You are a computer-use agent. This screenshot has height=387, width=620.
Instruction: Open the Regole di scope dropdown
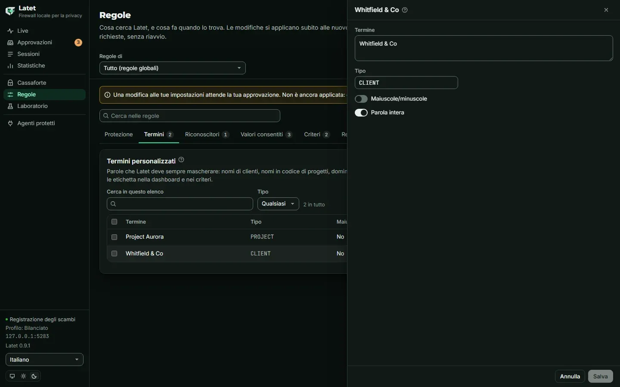coord(173,68)
